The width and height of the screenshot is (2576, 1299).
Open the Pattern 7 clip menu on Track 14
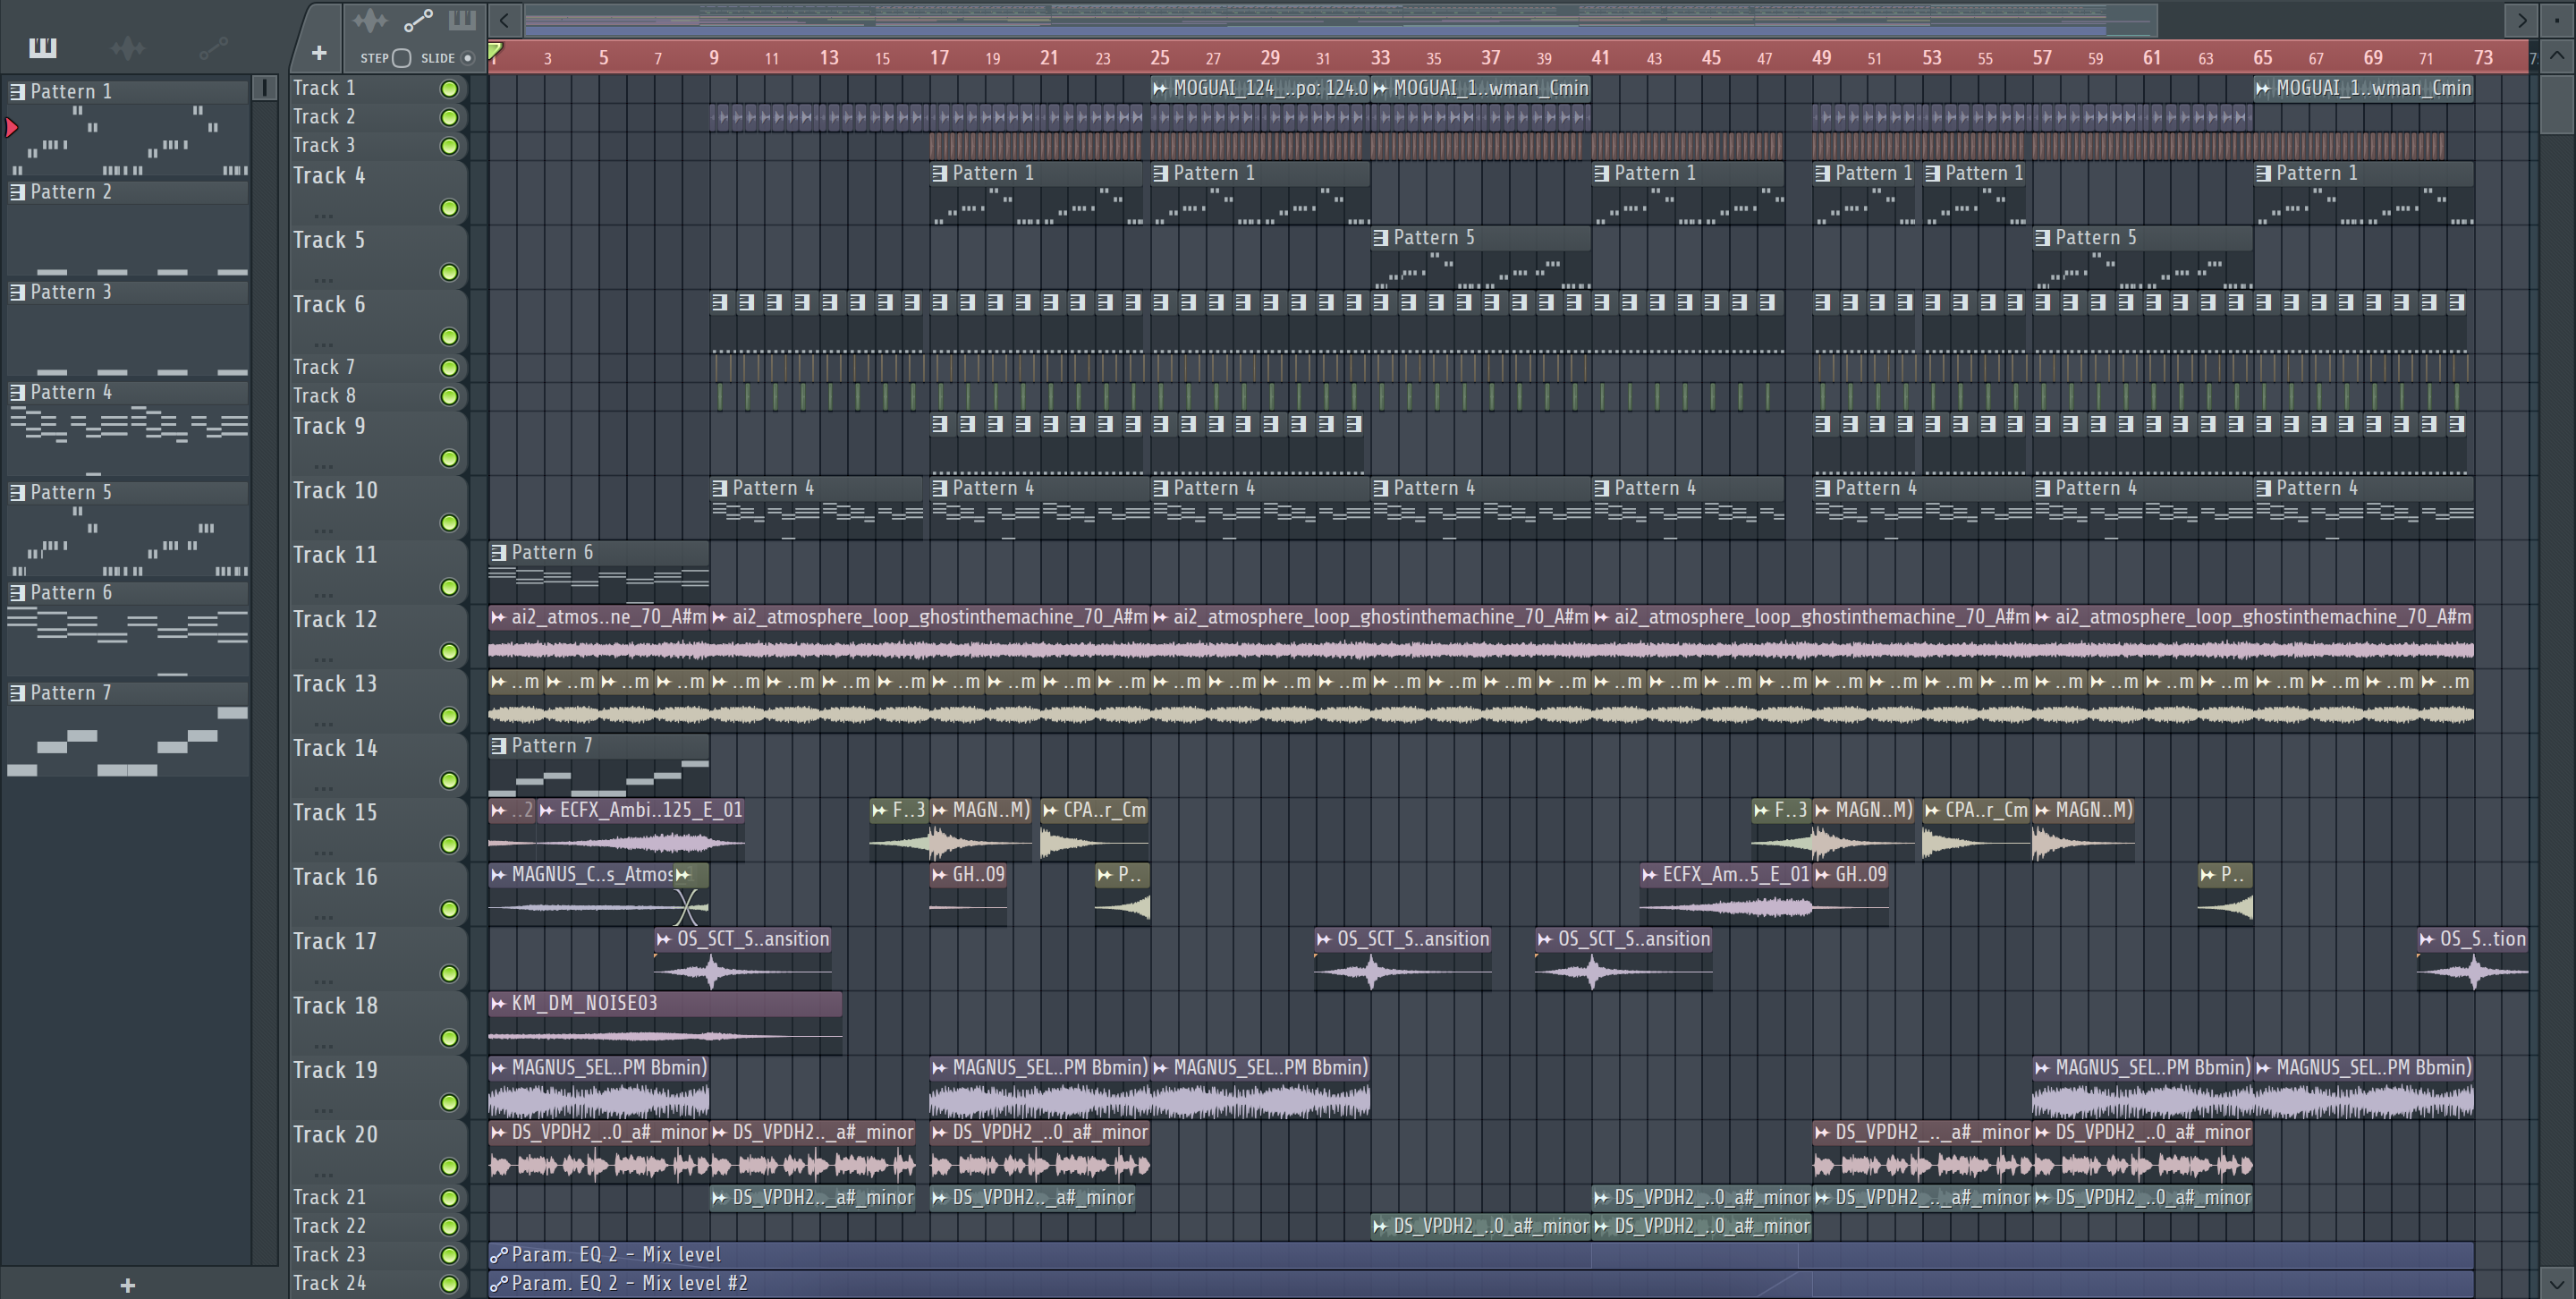[x=498, y=746]
